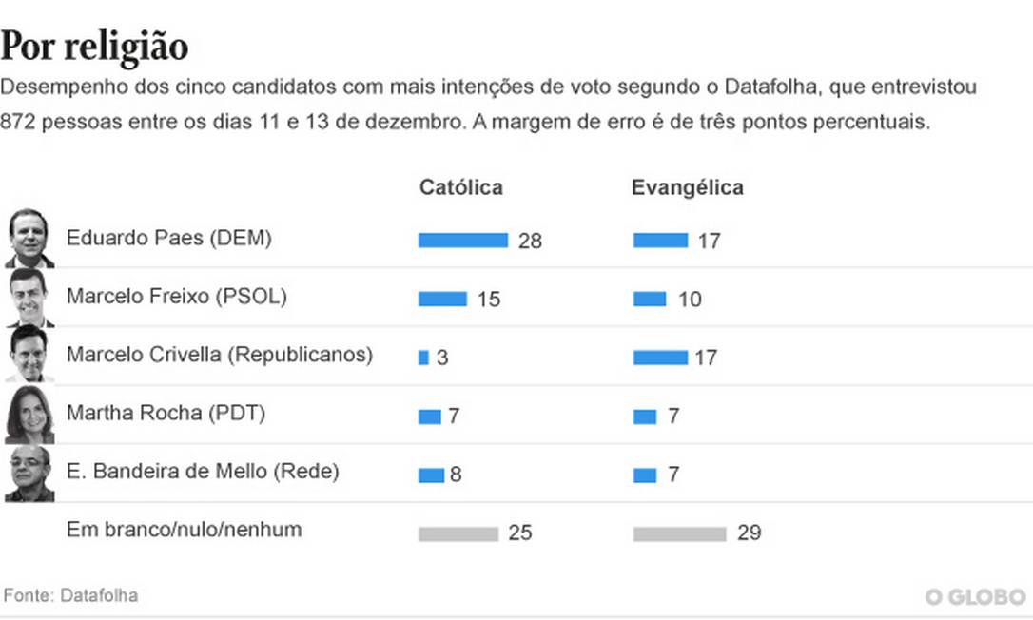
Task: Click Crivella's small Católica bar at 3
Action: [423, 358]
